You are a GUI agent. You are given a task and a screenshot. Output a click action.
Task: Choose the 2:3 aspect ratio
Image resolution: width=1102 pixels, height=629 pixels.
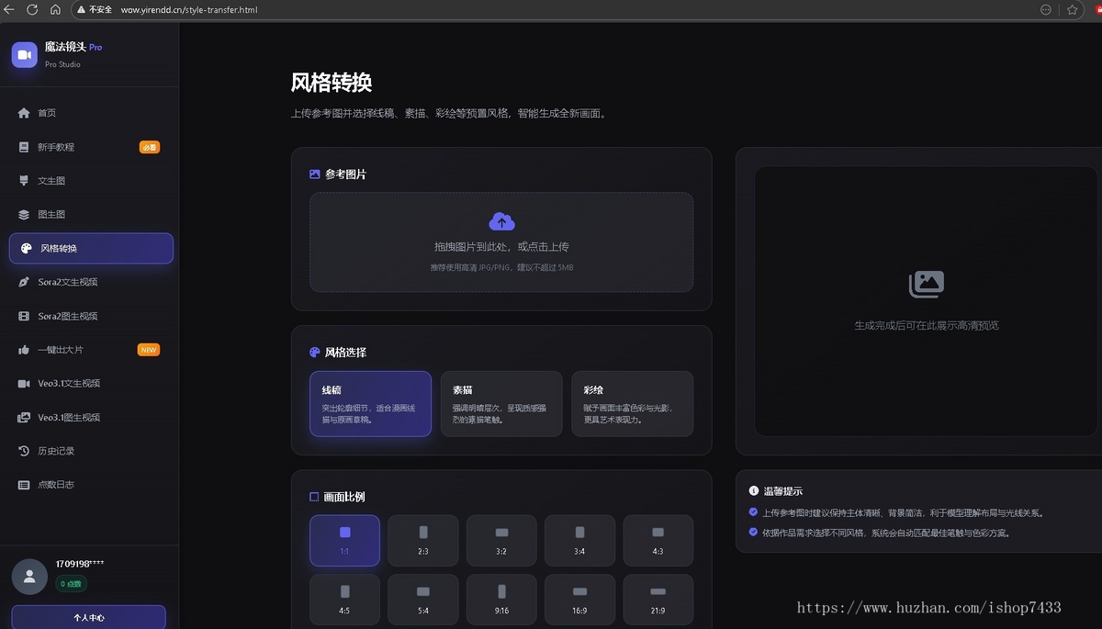coord(422,540)
